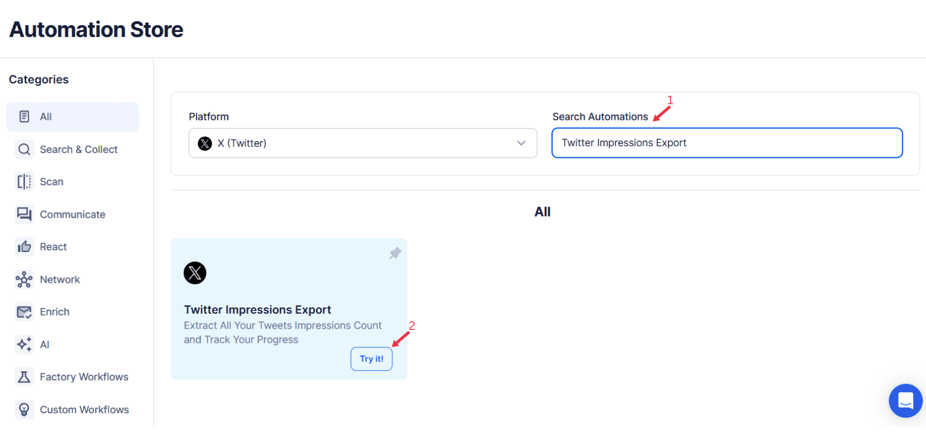Click the Enrich envelope icon
This screenshot has height=434, width=926.
24,311
